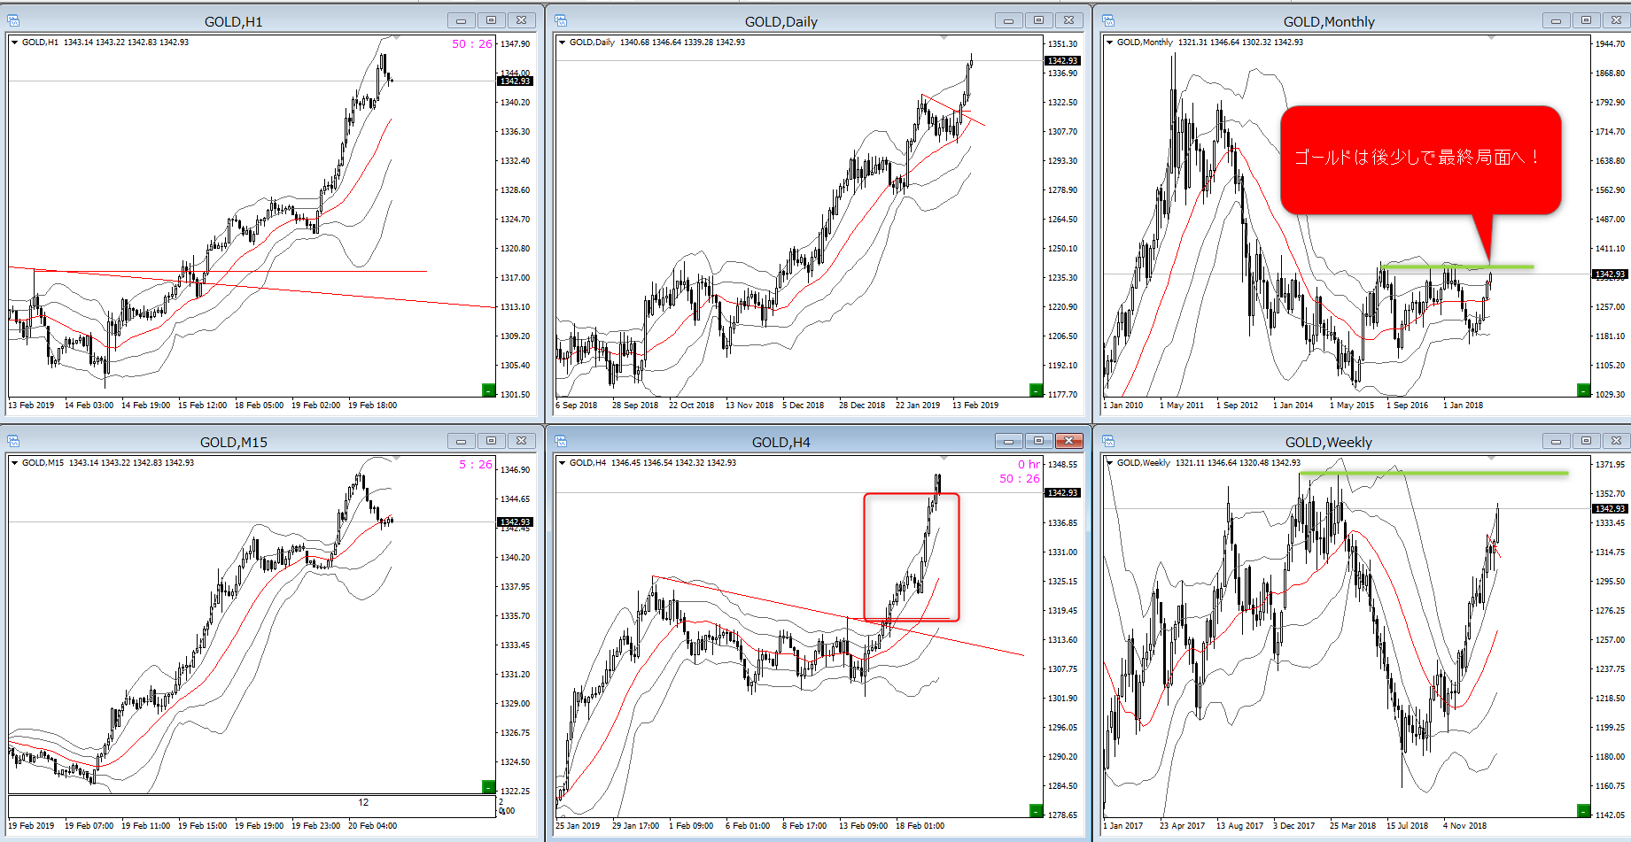
Task: Click the green square in GOLD,Daily chart corner
Action: (1036, 390)
